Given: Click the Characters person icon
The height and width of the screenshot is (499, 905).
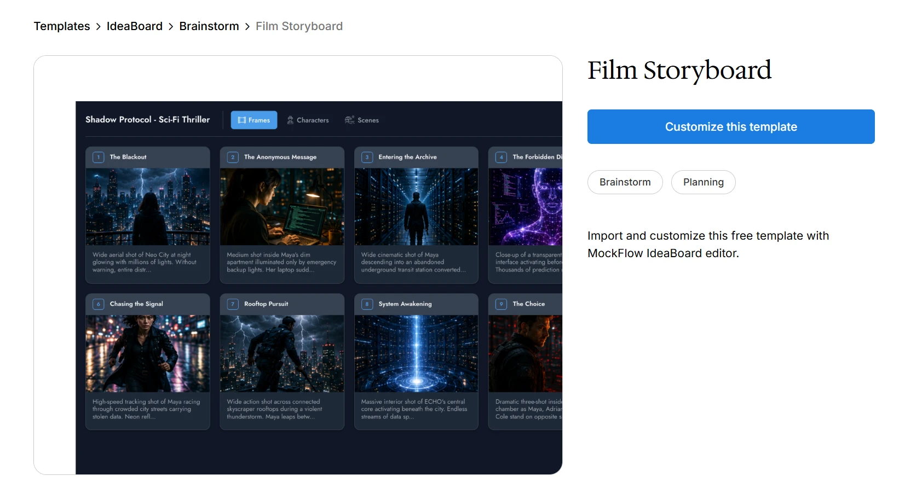Looking at the screenshot, I should 290,120.
